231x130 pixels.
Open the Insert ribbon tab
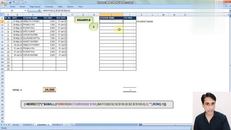coord(22,6)
